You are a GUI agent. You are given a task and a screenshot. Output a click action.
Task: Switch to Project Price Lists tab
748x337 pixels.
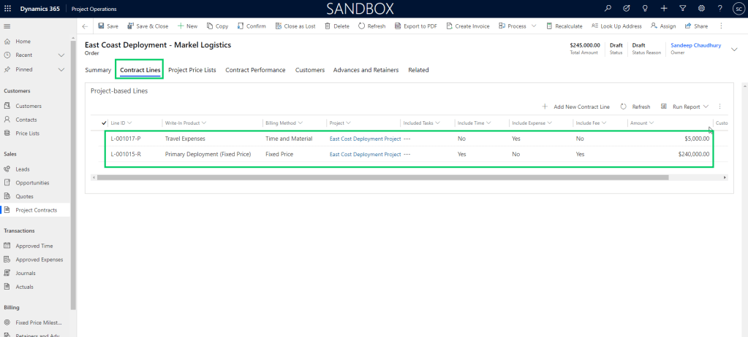pos(192,70)
